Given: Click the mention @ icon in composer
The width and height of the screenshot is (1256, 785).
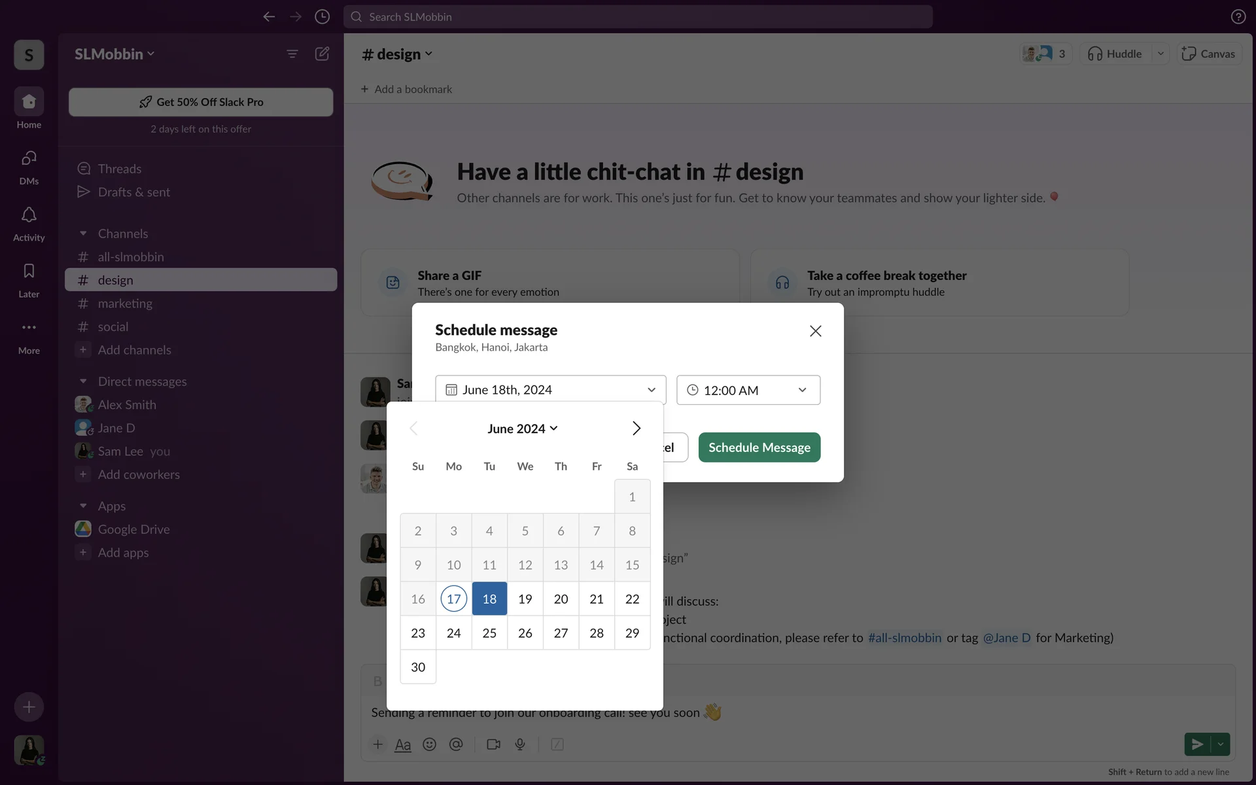Looking at the screenshot, I should tap(456, 744).
